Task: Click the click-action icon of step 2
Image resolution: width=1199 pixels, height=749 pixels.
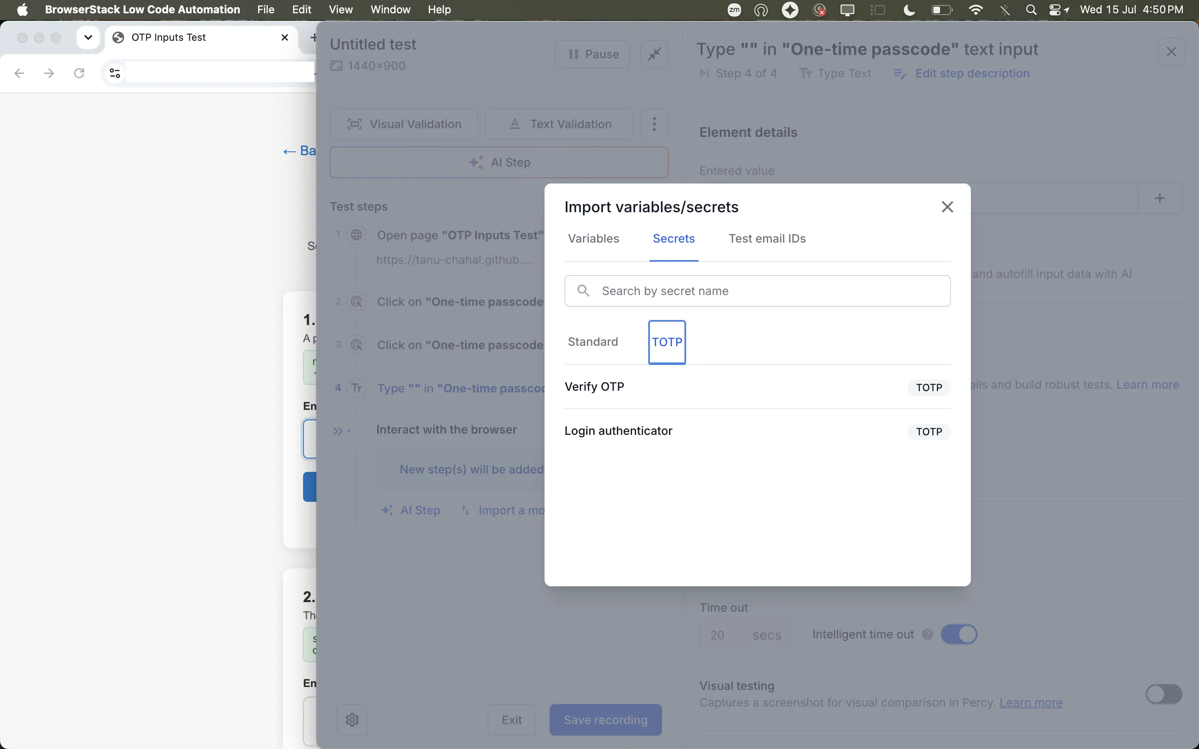Action: (x=356, y=302)
